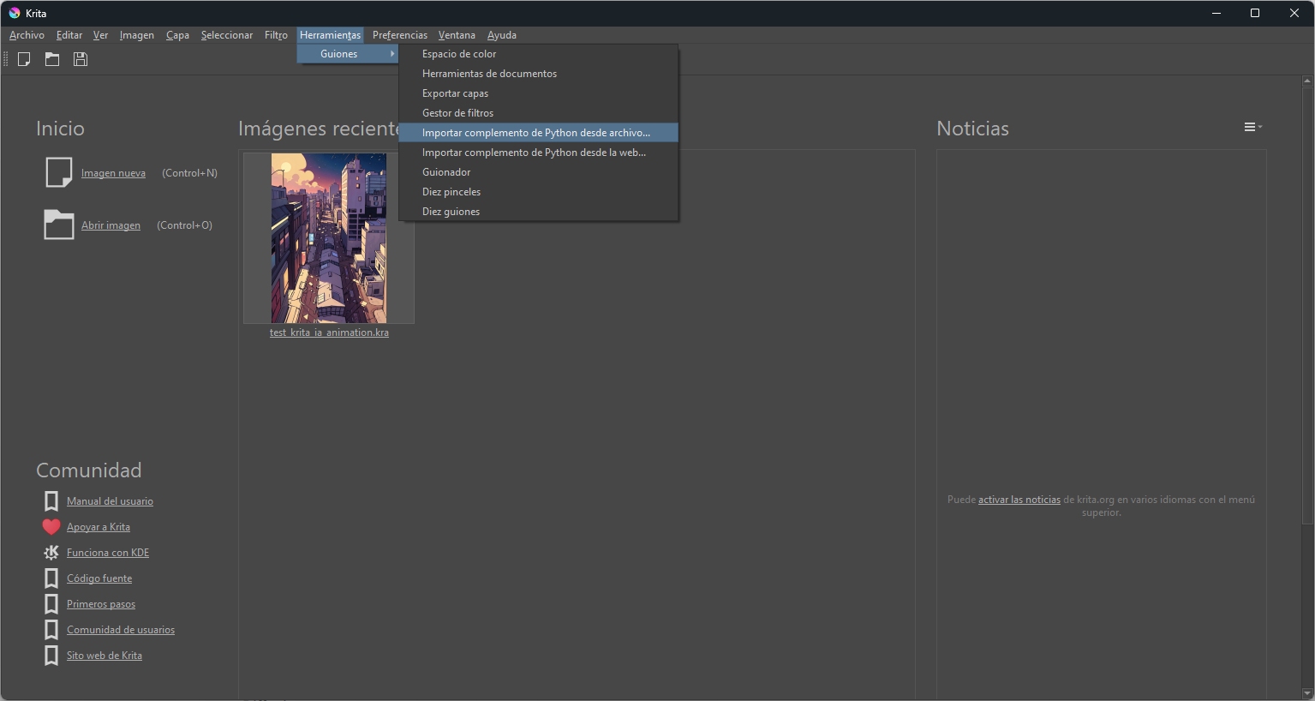Image resolution: width=1315 pixels, height=701 pixels.
Task: Open the Preferencias menu
Action: pyautogui.click(x=400, y=35)
